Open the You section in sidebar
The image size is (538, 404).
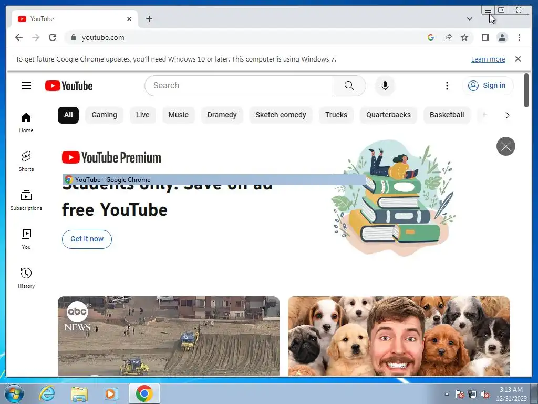click(x=26, y=239)
